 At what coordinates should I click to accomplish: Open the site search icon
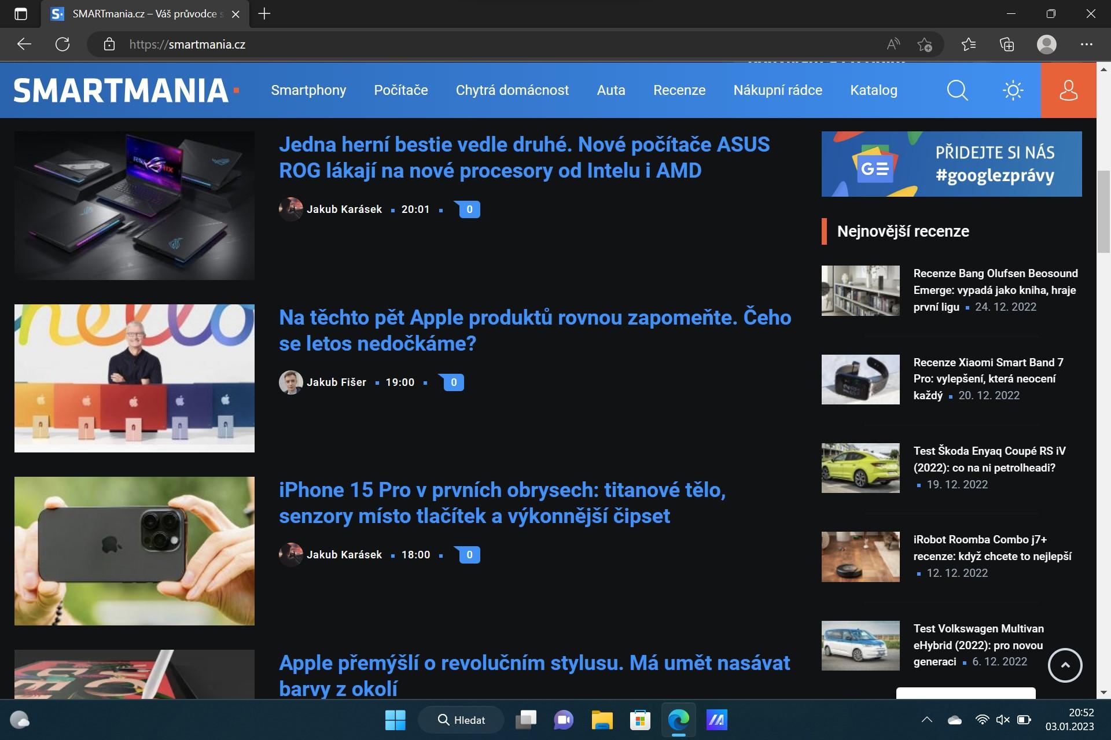click(957, 90)
